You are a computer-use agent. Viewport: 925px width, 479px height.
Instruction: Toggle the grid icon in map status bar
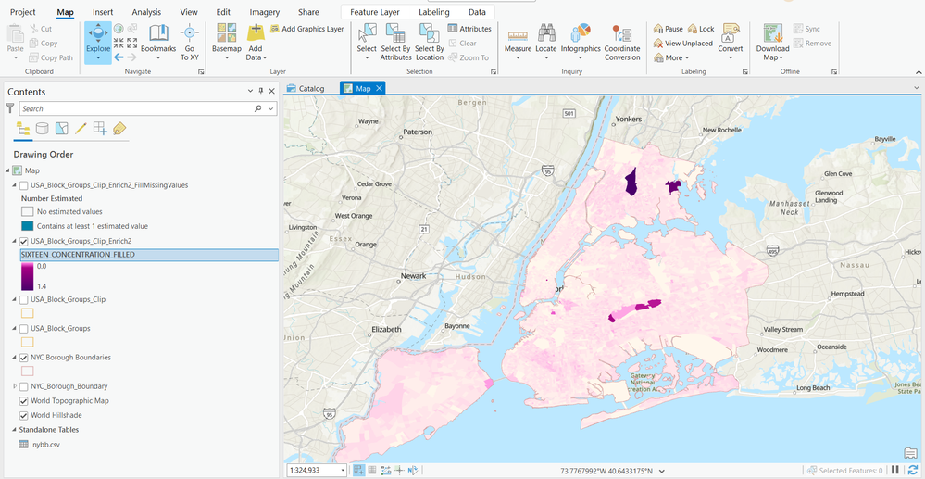(x=372, y=470)
